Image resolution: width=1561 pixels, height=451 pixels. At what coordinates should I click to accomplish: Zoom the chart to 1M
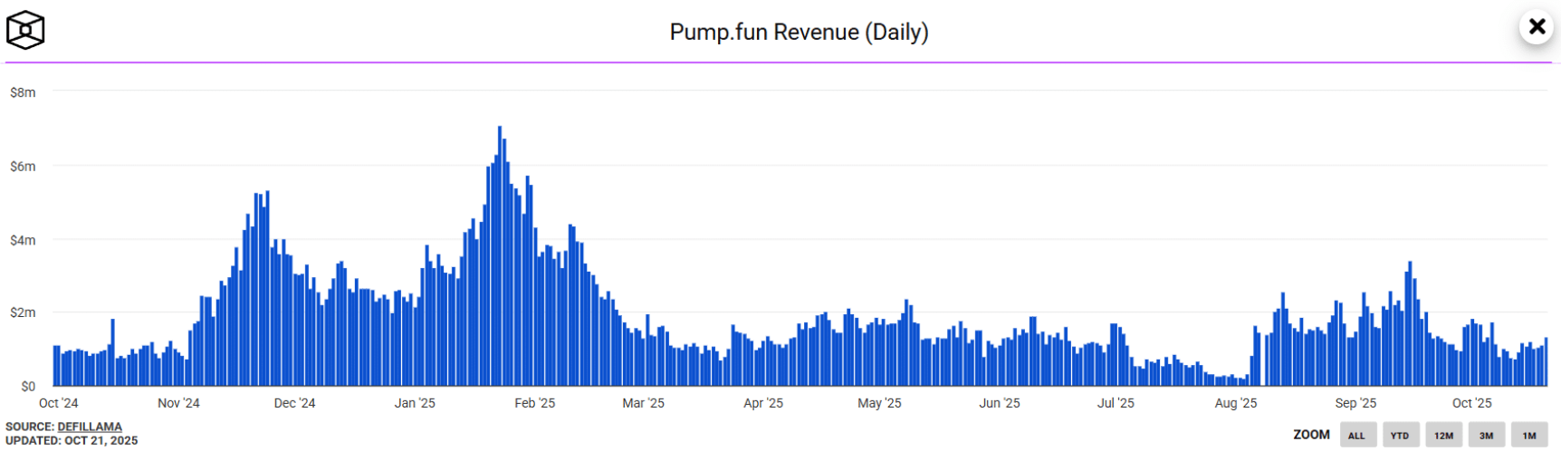[x=1529, y=436]
